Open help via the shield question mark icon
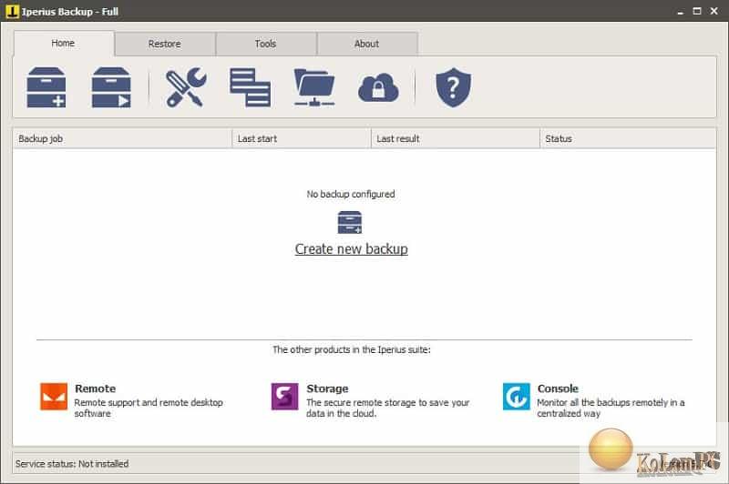 coord(453,87)
